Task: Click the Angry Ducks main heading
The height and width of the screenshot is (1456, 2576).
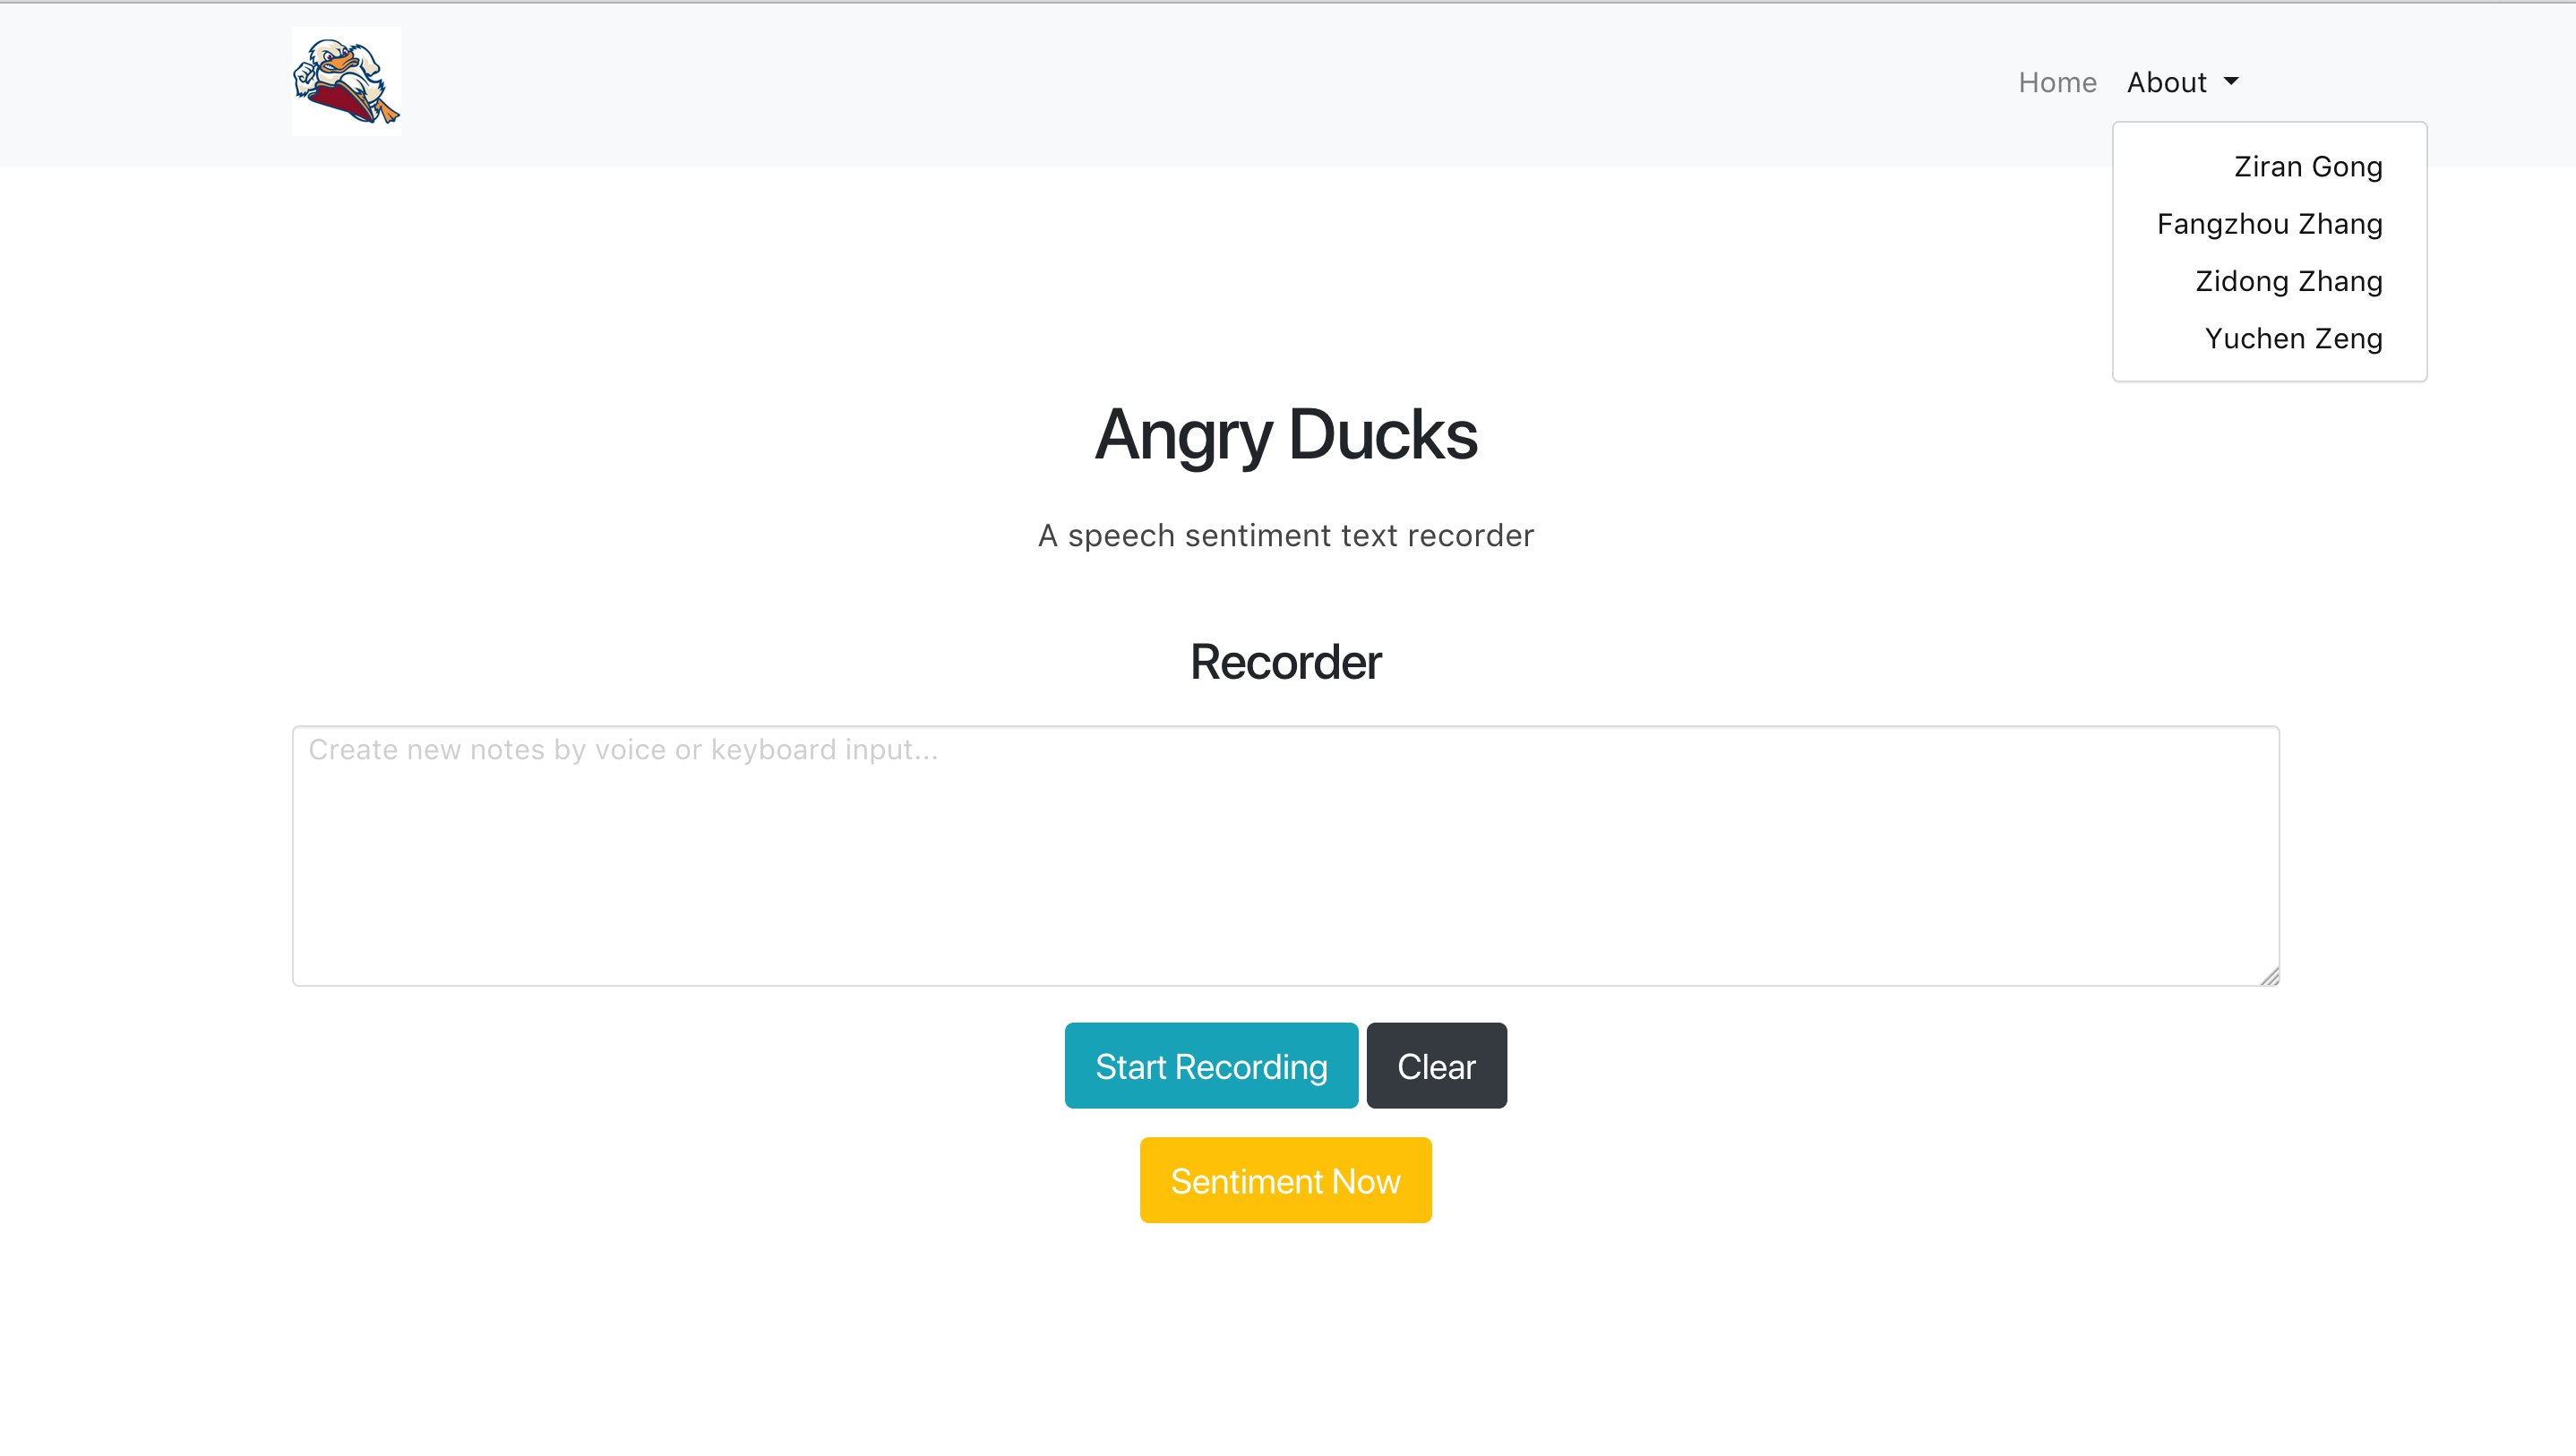Action: 1285,435
